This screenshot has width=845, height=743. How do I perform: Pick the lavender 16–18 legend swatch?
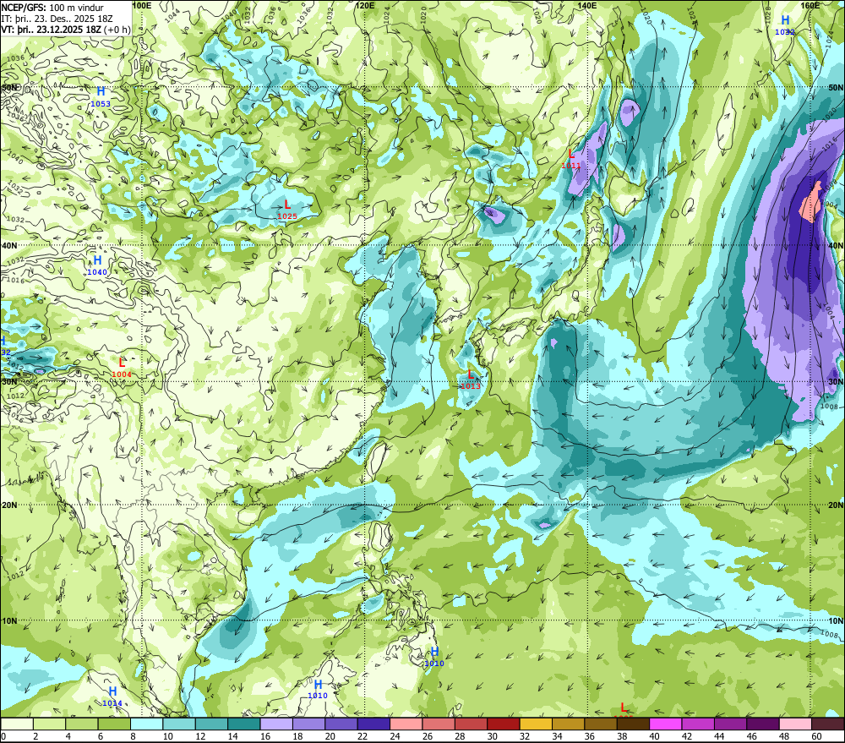click(276, 724)
